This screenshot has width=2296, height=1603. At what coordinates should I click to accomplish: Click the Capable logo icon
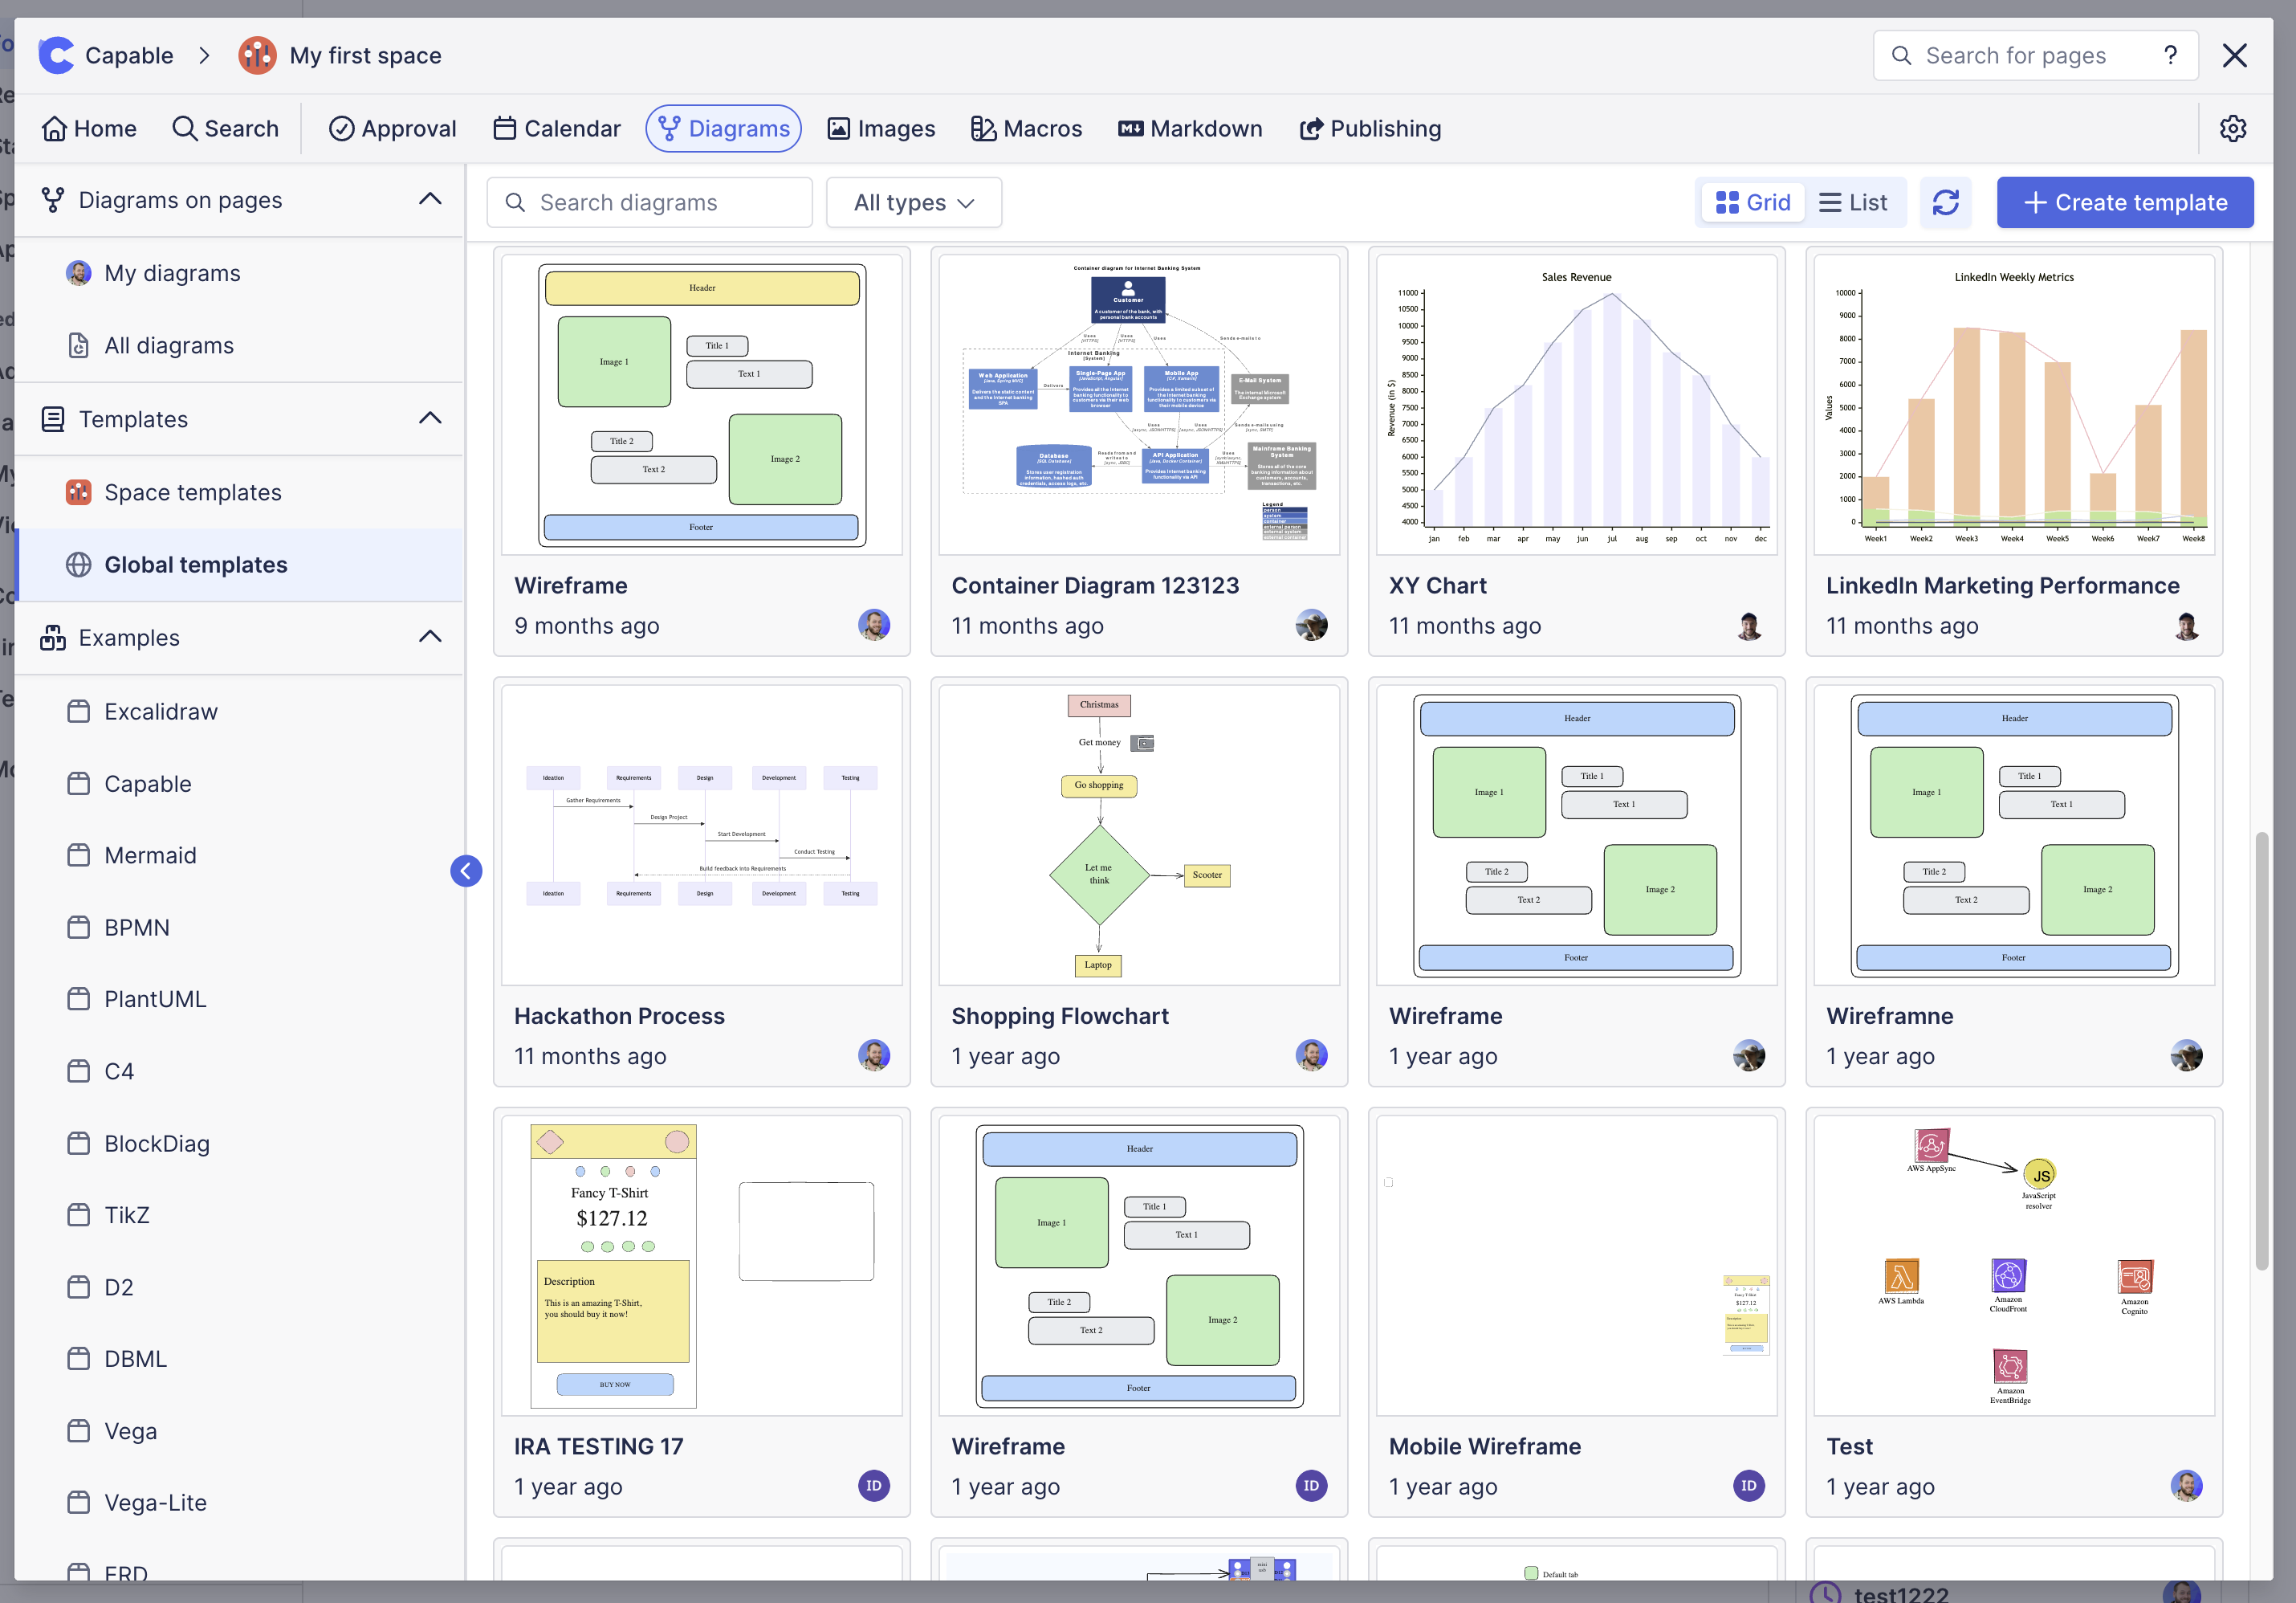57,55
